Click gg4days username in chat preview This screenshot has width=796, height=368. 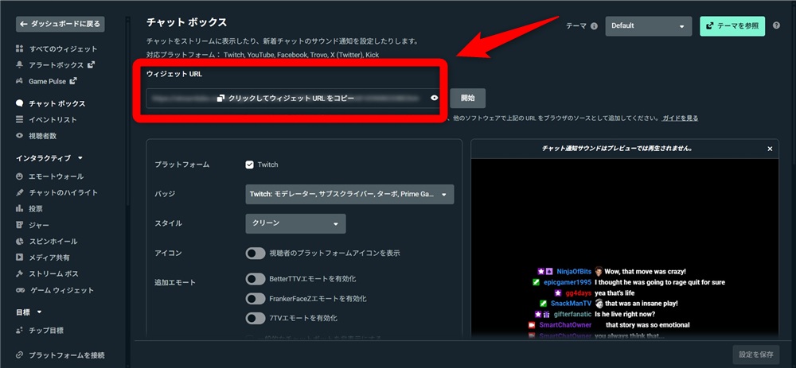point(578,293)
